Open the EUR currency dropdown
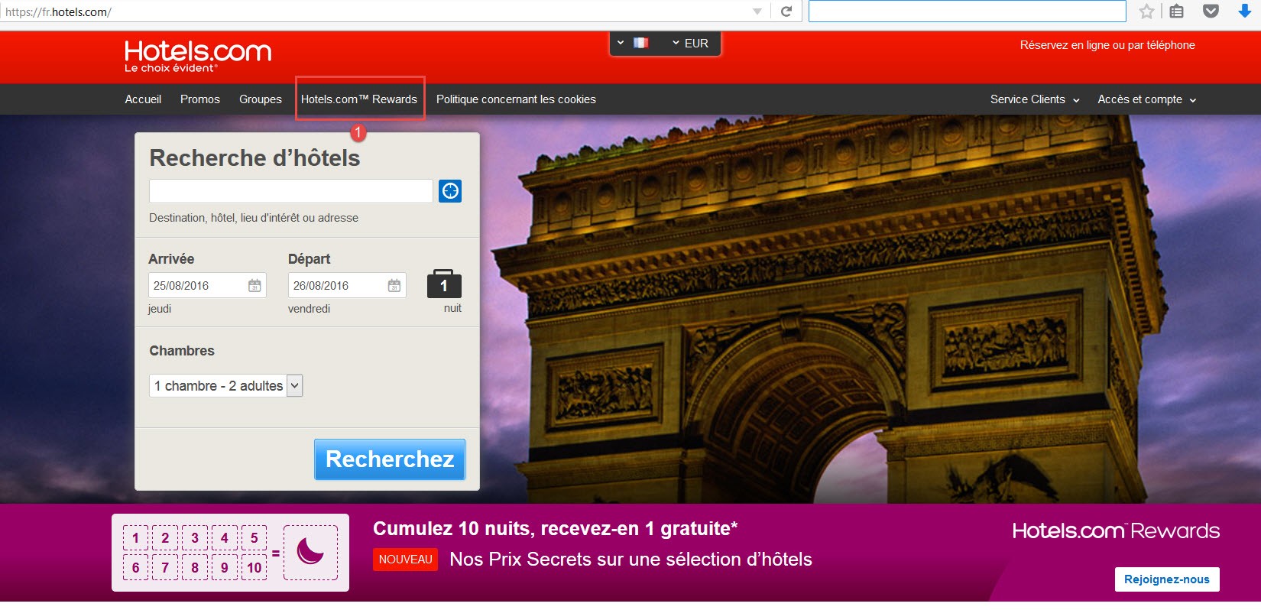The width and height of the screenshot is (1261, 610). pos(690,44)
